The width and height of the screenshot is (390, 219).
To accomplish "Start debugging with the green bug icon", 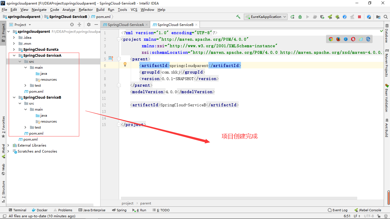I will pyautogui.click(x=300, y=17).
